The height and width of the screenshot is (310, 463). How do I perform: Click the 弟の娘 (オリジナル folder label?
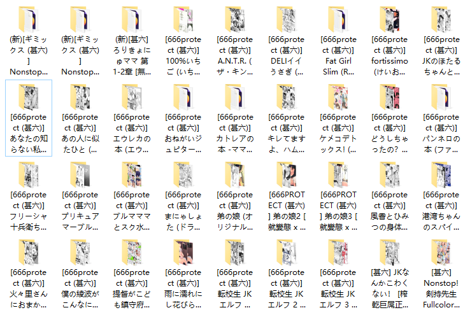coord(235,211)
